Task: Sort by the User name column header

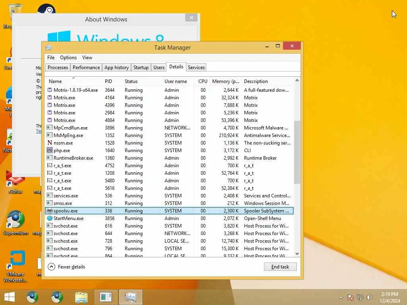Action: pyautogui.click(x=178, y=81)
